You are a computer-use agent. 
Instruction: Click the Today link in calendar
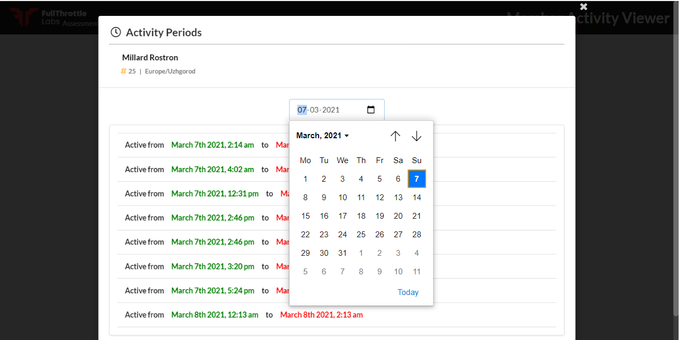click(408, 292)
